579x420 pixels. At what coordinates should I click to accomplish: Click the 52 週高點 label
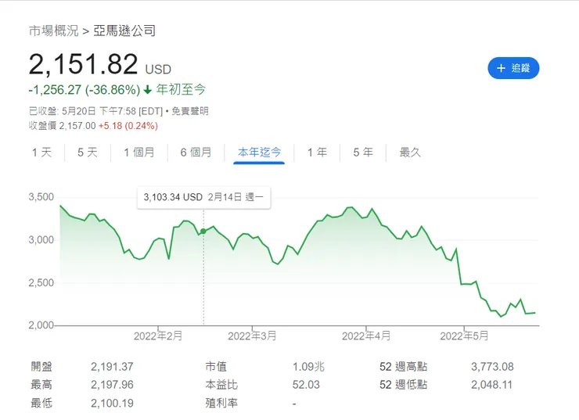point(403,367)
